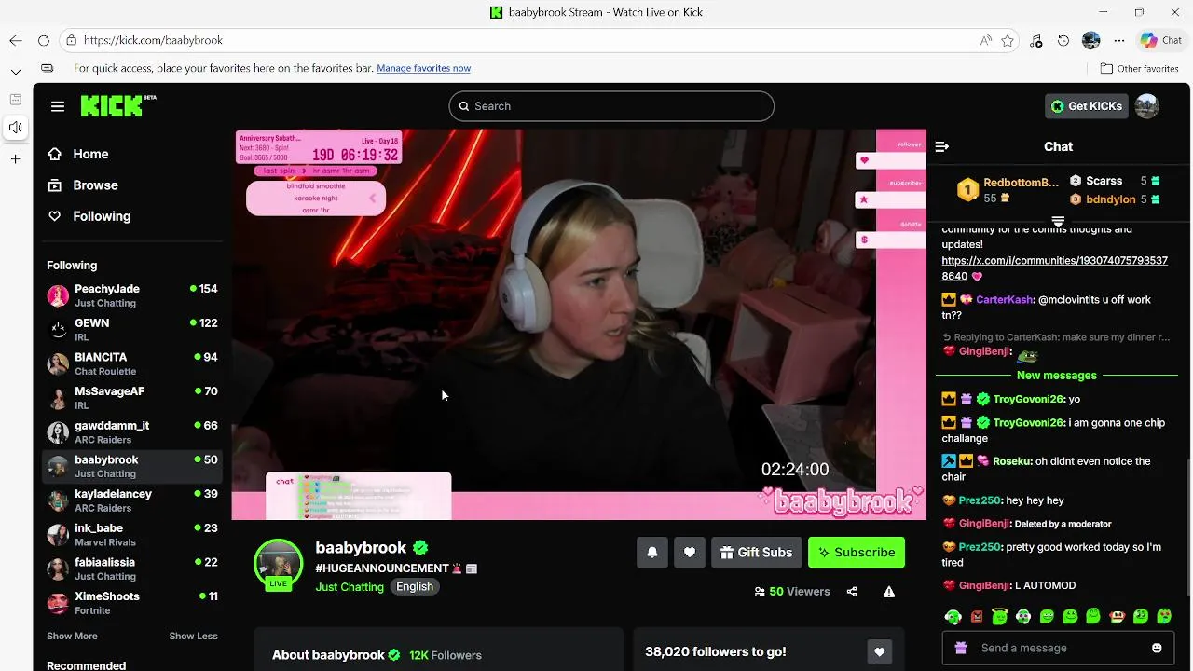Viewport: 1193px width, 671px height.
Task: Open XimeShoots channel in Following list
Action: pyautogui.click(x=132, y=603)
